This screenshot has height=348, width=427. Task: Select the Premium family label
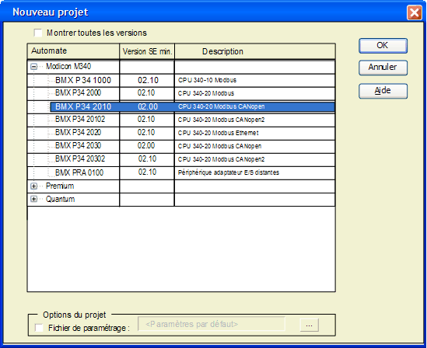pos(60,186)
